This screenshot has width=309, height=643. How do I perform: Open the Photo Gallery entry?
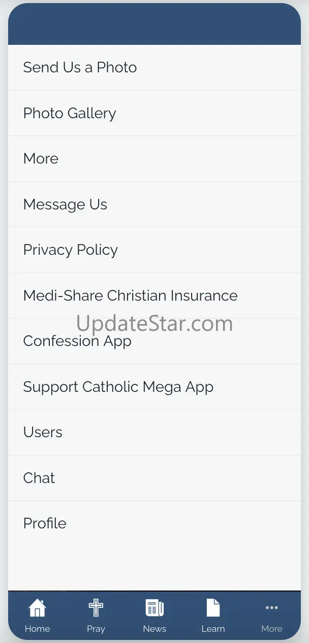coord(154,113)
